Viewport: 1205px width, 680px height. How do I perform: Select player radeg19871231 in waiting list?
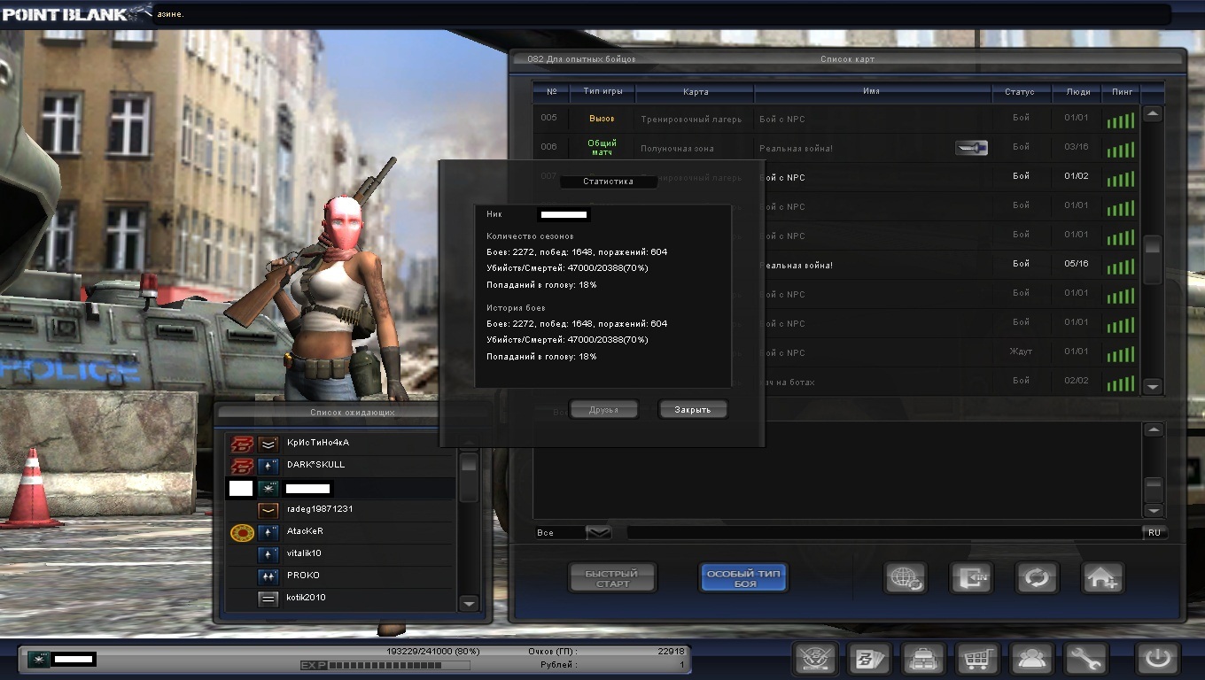point(341,510)
